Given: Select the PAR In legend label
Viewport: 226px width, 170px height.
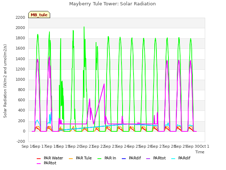Looking at the screenshot, I should coord(110,158).
